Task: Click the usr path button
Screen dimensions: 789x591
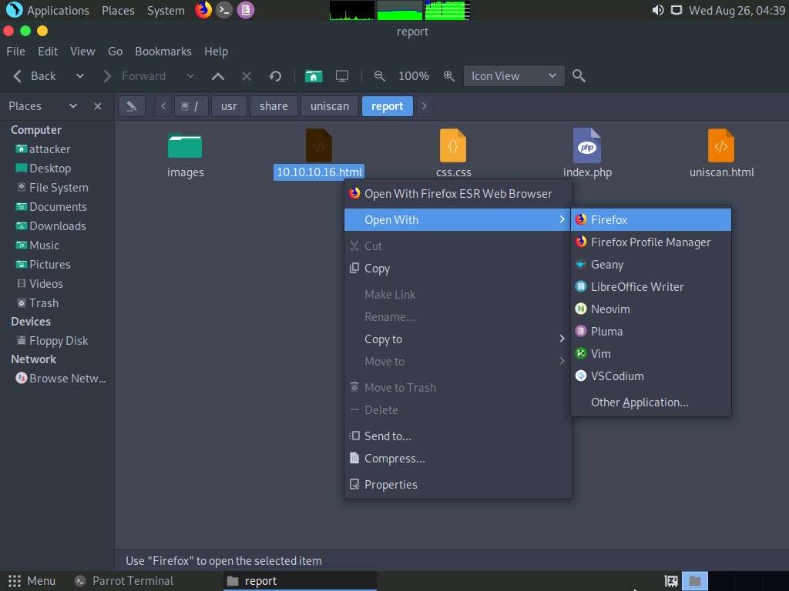Action: point(229,106)
